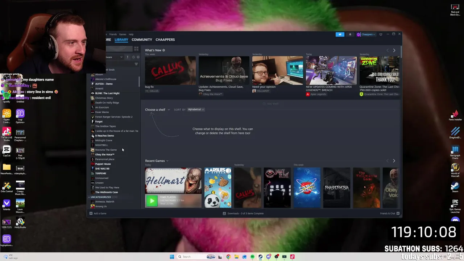
Task: Open the Friends menu
Action: pos(113,34)
